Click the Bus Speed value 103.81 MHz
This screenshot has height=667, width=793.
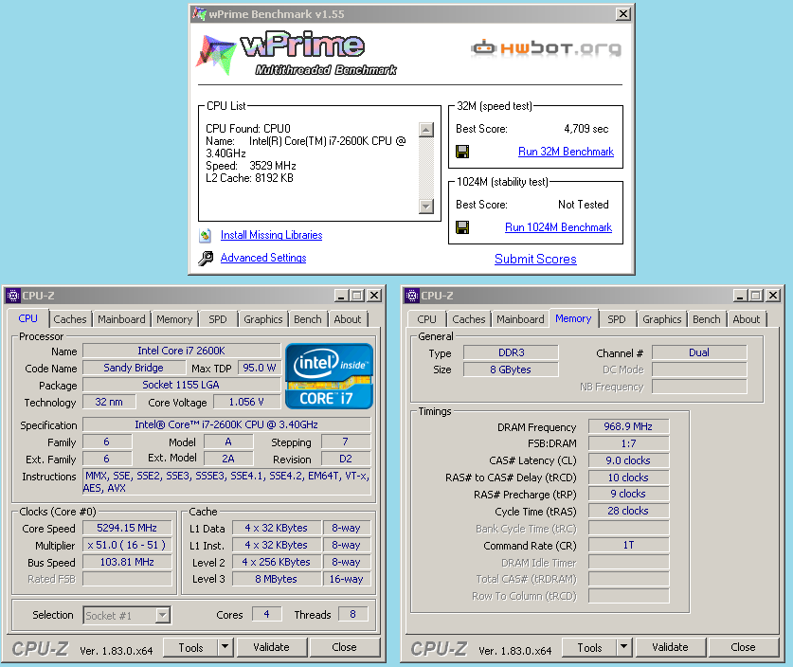[127, 563]
